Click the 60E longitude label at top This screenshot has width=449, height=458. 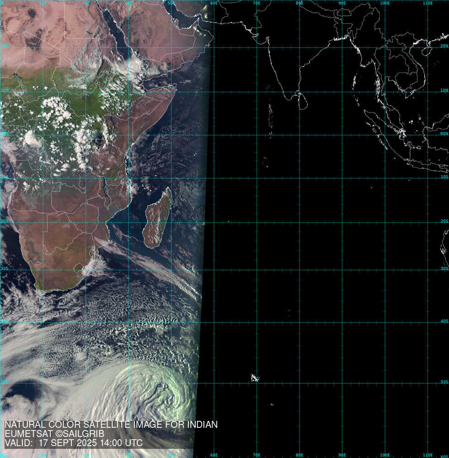214,3
